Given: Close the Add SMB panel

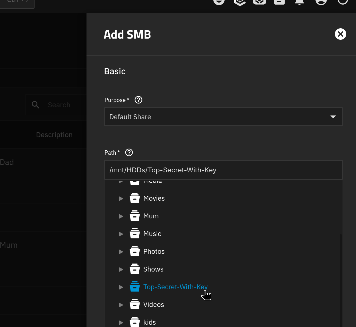Looking at the screenshot, I should [x=340, y=34].
